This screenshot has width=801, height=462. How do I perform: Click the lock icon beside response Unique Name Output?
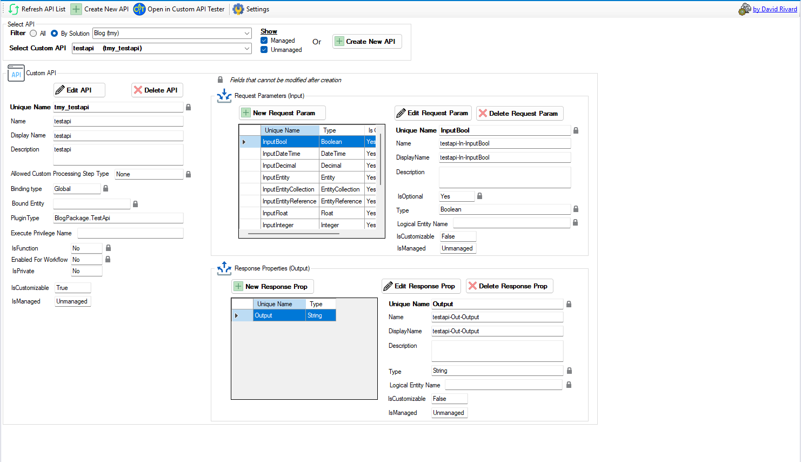pyautogui.click(x=569, y=304)
